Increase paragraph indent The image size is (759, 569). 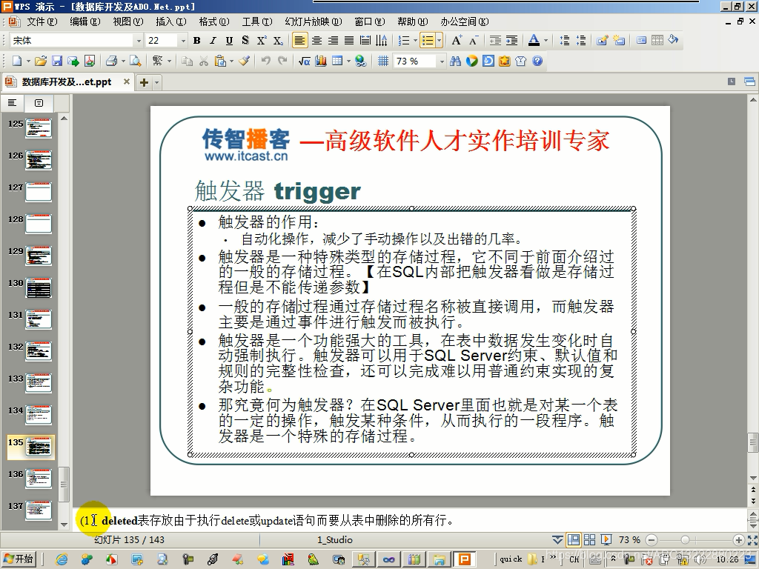click(511, 41)
